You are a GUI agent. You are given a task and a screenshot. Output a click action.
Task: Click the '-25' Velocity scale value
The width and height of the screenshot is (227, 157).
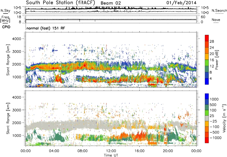coord(214,121)
